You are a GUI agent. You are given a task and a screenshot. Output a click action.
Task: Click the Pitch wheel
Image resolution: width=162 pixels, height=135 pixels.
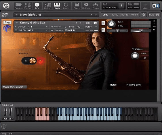[5, 111]
